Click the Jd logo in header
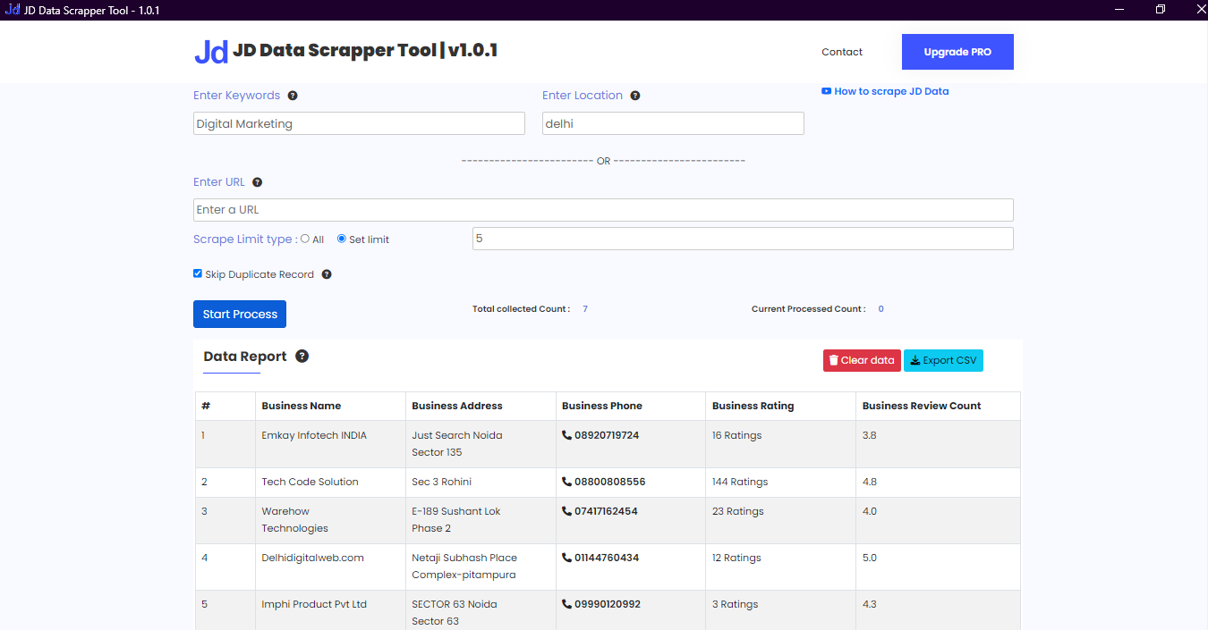 click(x=211, y=52)
